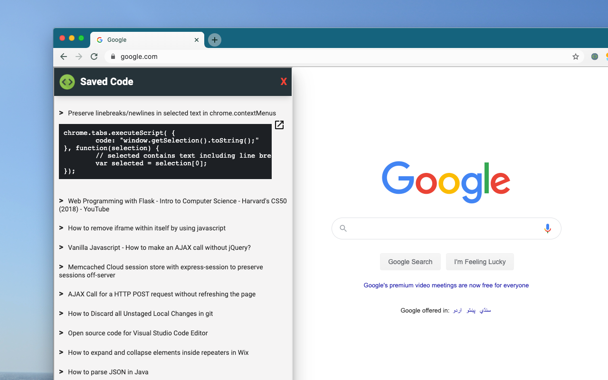The height and width of the screenshot is (380, 608).
Task: Click the magnifier icon in search box
Action: tap(343, 228)
